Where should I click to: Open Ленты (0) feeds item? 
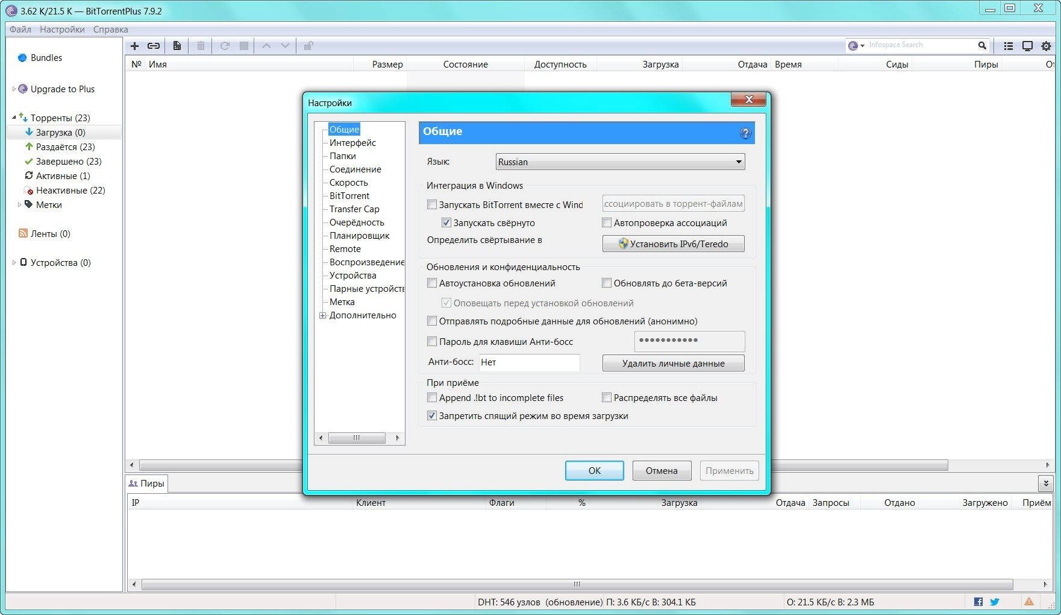click(45, 234)
